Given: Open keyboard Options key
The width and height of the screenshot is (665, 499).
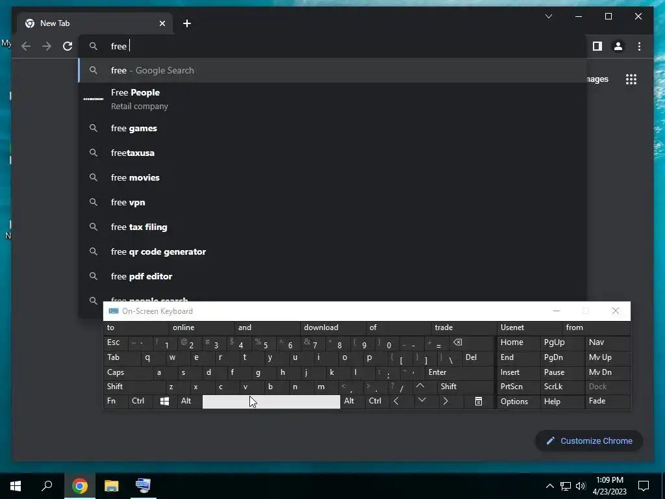Looking at the screenshot, I should 519,402.
